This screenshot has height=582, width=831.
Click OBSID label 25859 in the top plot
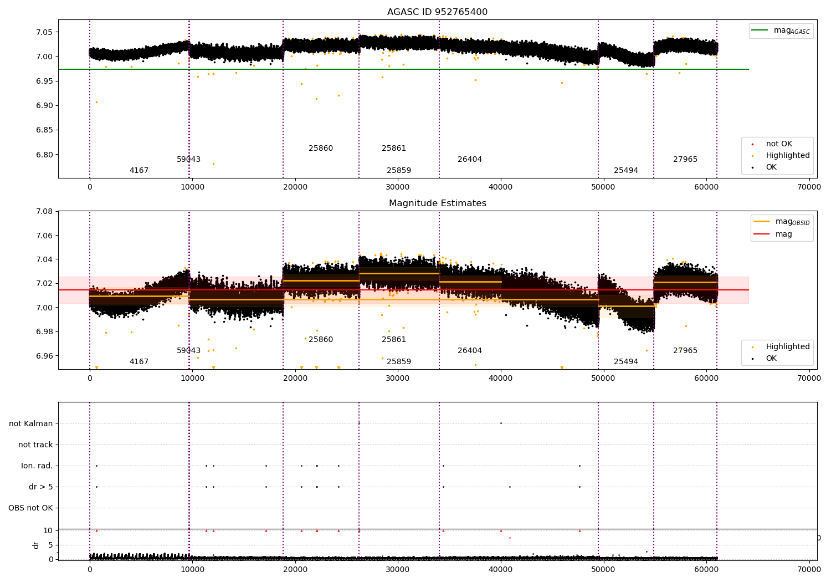click(x=399, y=171)
